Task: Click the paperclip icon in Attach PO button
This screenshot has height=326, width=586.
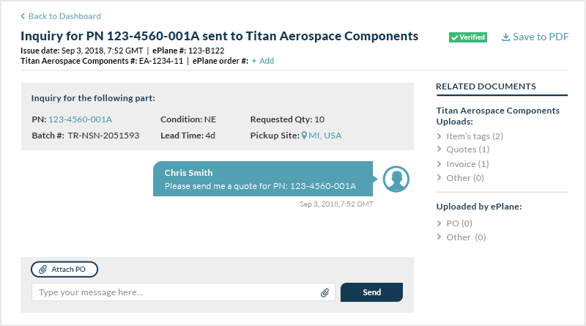Action: (x=43, y=269)
